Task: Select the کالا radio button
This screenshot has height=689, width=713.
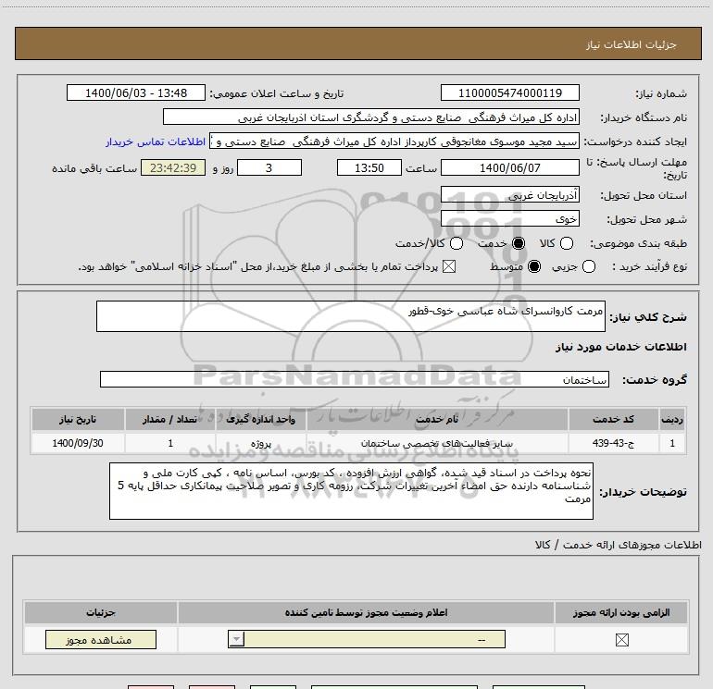Action: click(x=567, y=243)
